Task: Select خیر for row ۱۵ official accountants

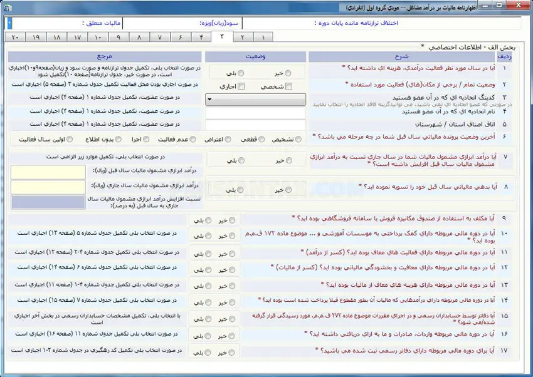Action: point(232,319)
